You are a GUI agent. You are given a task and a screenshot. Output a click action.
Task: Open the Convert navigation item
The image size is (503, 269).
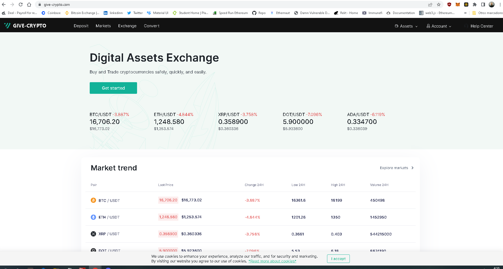pyautogui.click(x=151, y=26)
